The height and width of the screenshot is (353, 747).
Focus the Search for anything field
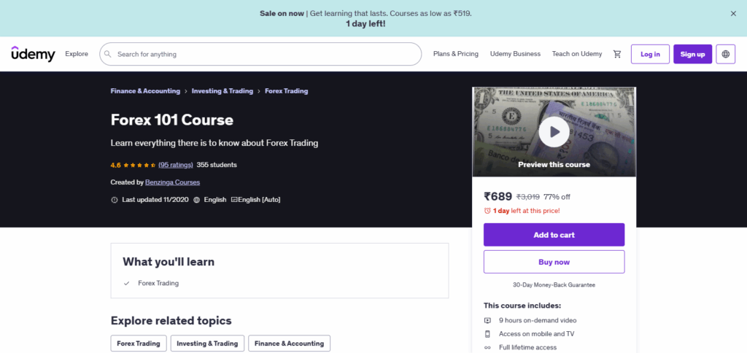pyautogui.click(x=260, y=54)
